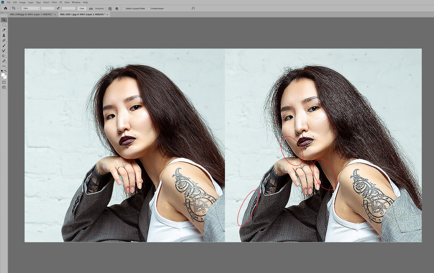
Task: Open crop overlay grid options
Action: click(x=110, y=8)
